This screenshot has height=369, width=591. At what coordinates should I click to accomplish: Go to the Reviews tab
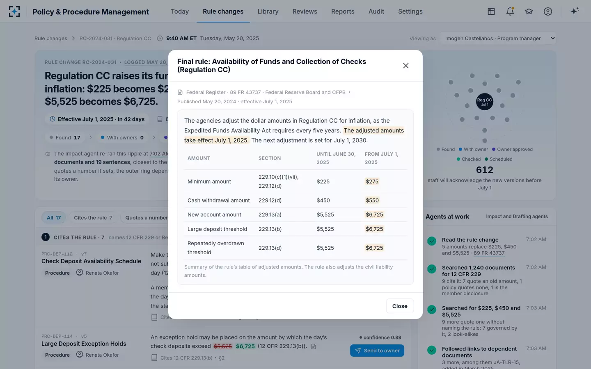point(305,11)
